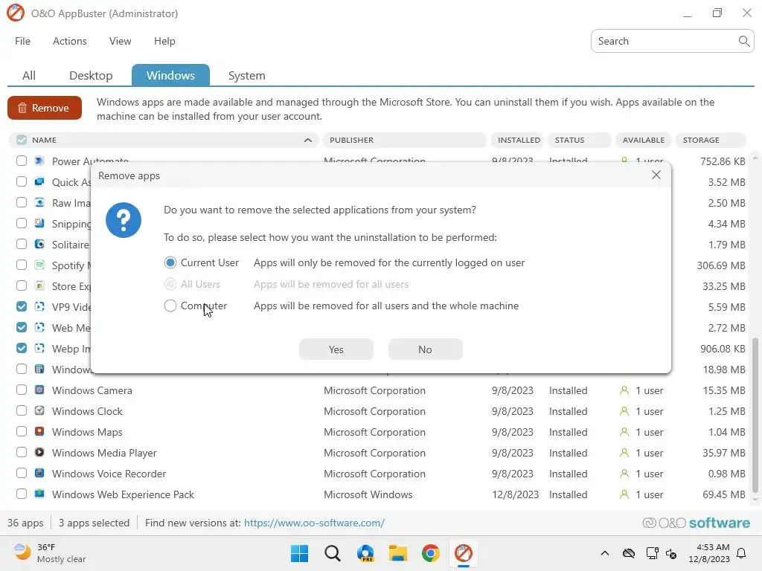This screenshot has height=571, width=762.
Task: Toggle the select-all checkbox in NAME header
Action: click(22, 140)
